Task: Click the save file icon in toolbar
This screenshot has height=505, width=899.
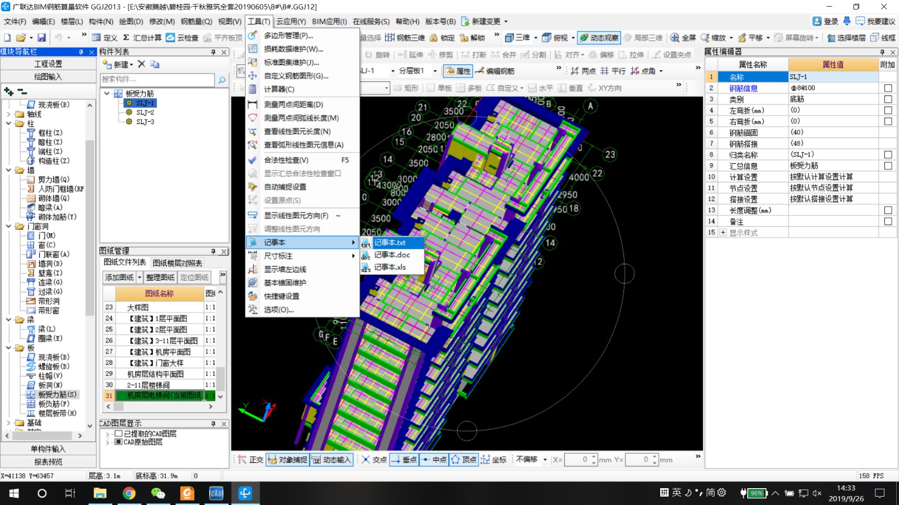Action: coord(42,38)
